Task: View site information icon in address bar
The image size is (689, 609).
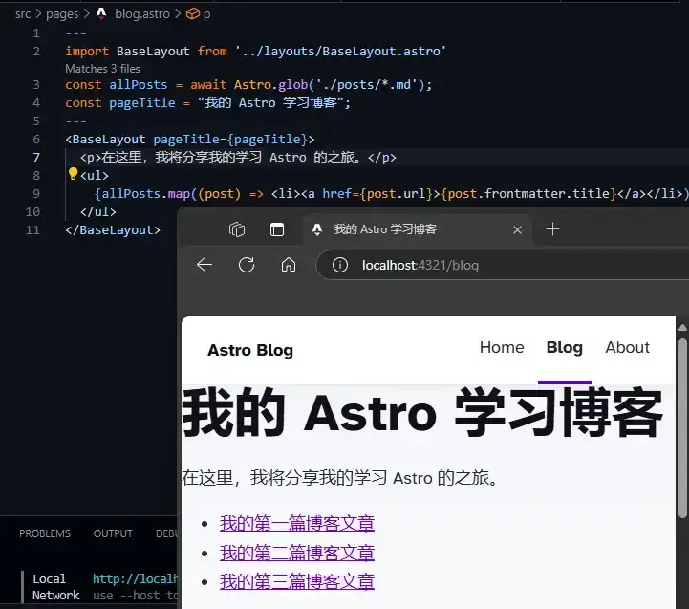Action: pyautogui.click(x=339, y=265)
